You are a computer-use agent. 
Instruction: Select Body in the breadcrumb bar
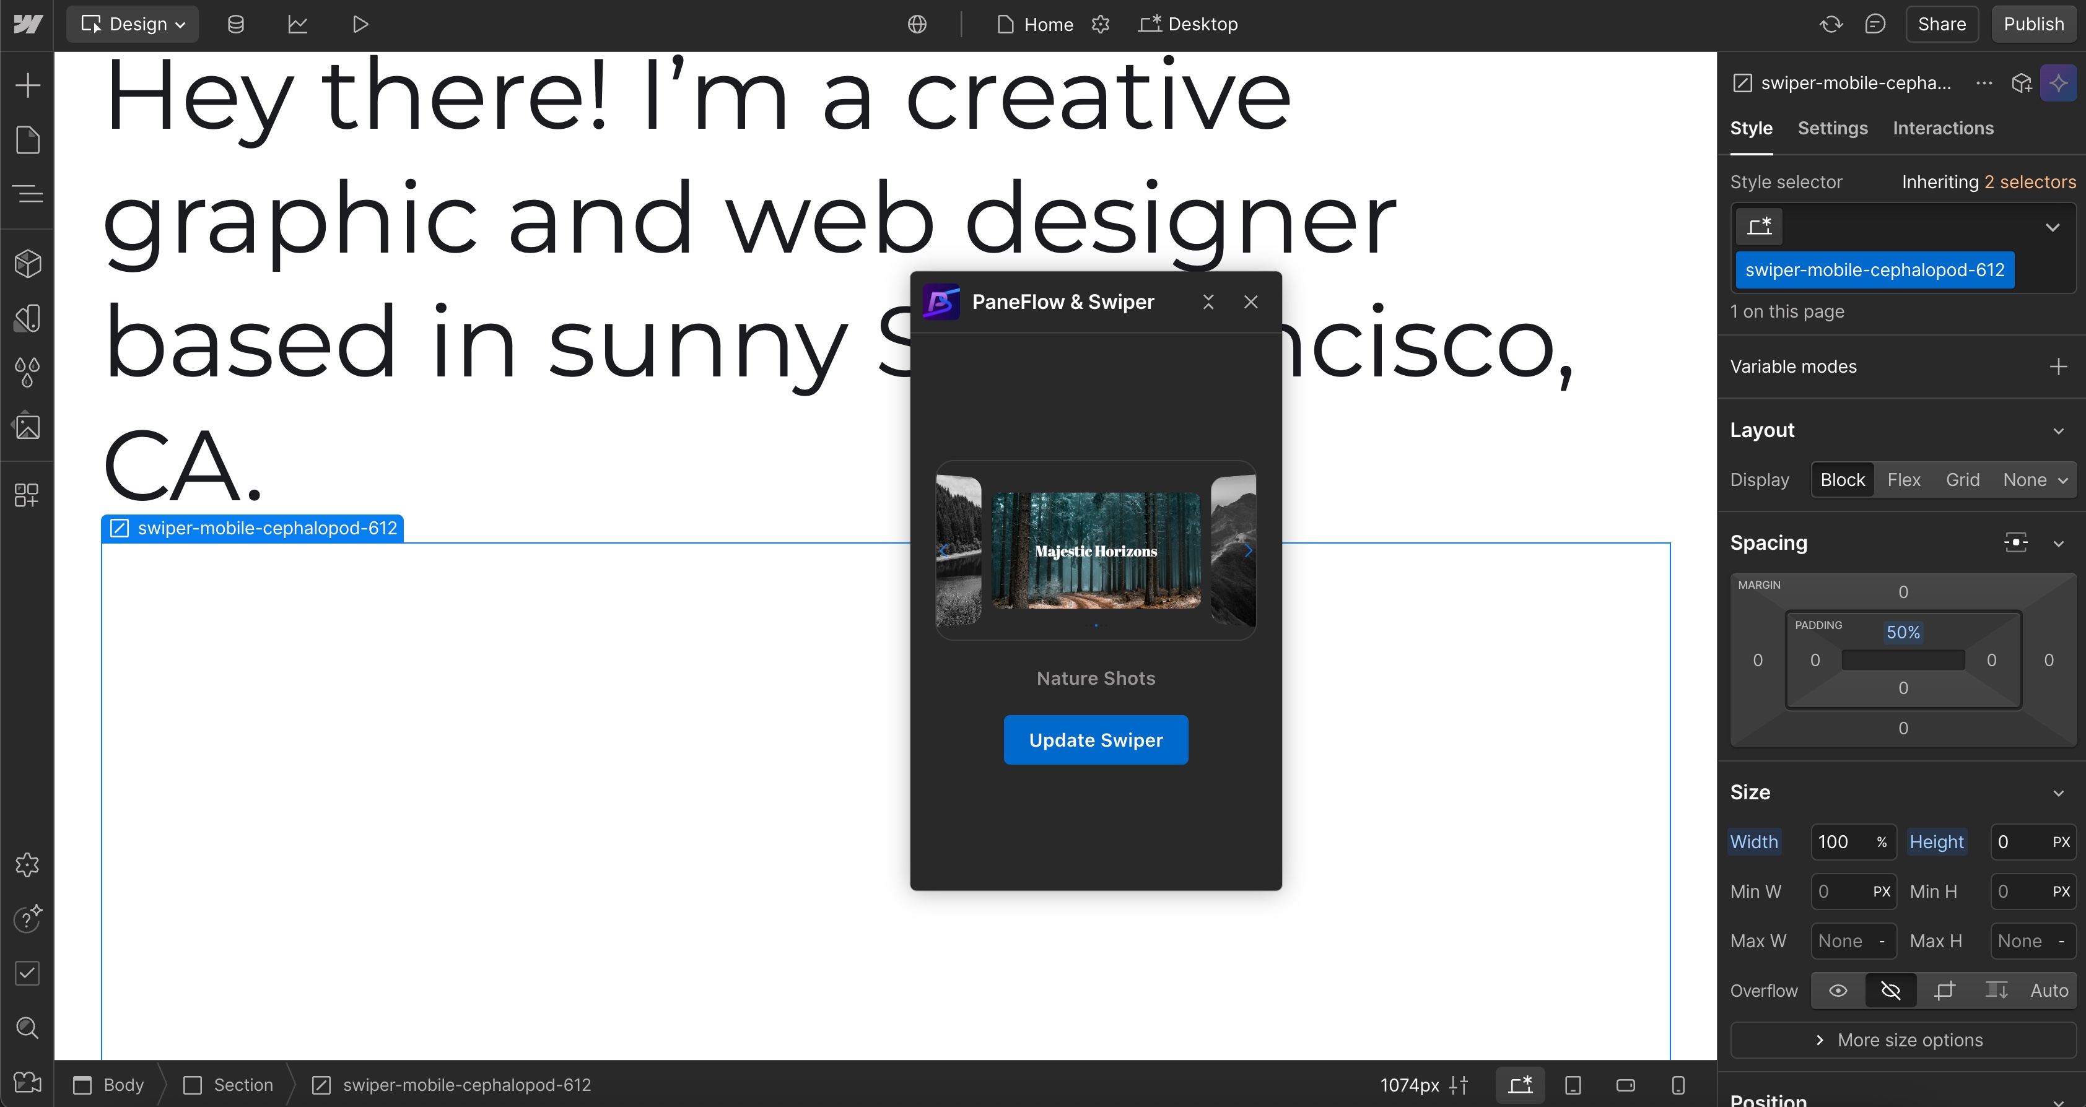(108, 1084)
